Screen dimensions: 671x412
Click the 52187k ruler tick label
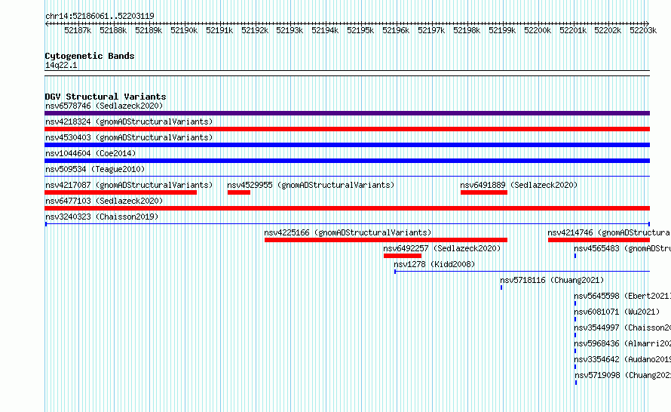click(x=78, y=30)
